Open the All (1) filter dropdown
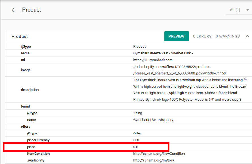 pyautogui.click(x=239, y=10)
